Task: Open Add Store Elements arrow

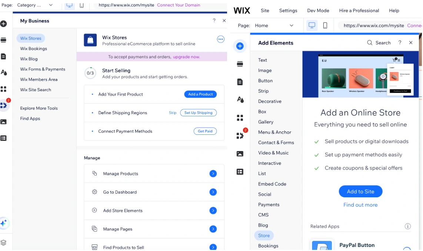Action: [x=213, y=211]
